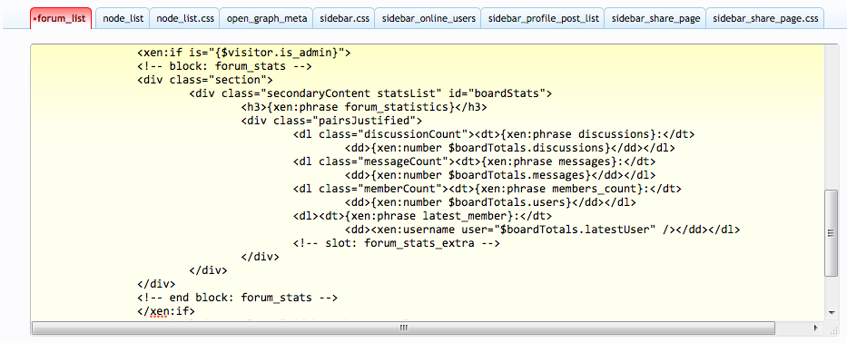847x343 pixels.
Task: Click the "end block: forum_stats" comment line
Action: click(x=238, y=298)
